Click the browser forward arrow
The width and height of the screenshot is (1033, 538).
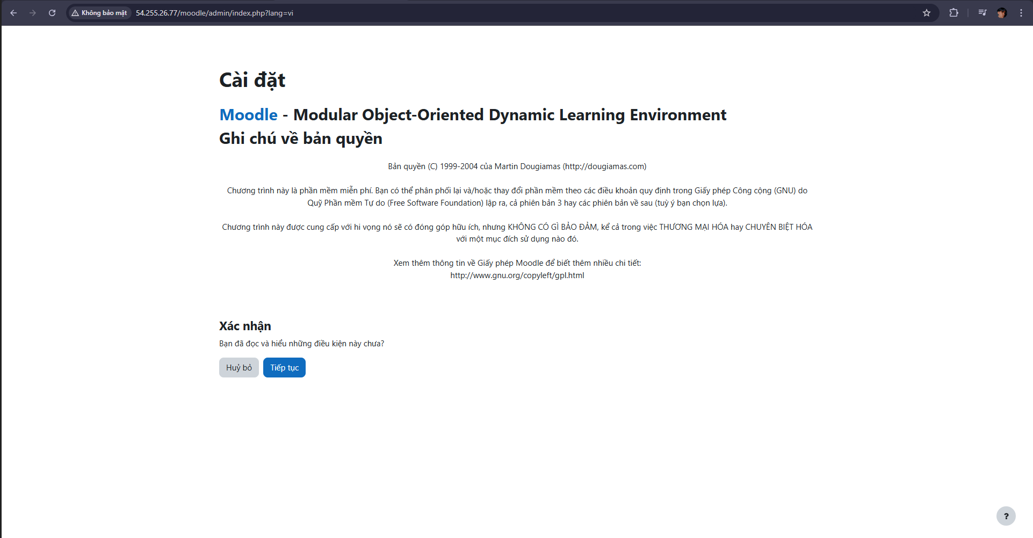coord(33,13)
